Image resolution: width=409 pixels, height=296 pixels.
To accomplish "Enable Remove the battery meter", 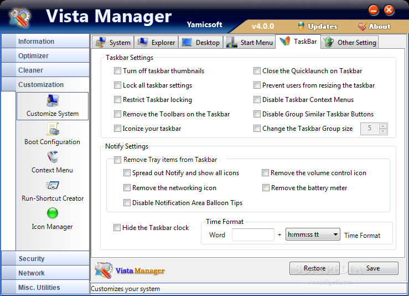I will point(266,187).
